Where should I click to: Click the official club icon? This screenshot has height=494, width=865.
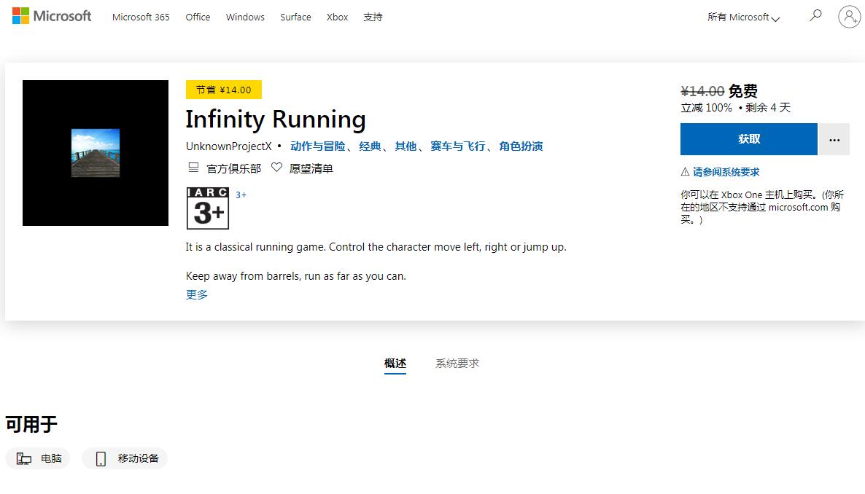pos(193,168)
